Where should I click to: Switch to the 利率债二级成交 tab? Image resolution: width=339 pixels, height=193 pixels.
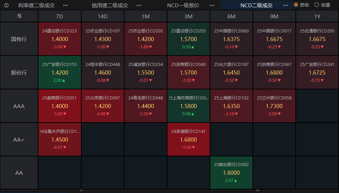[37, 6]
